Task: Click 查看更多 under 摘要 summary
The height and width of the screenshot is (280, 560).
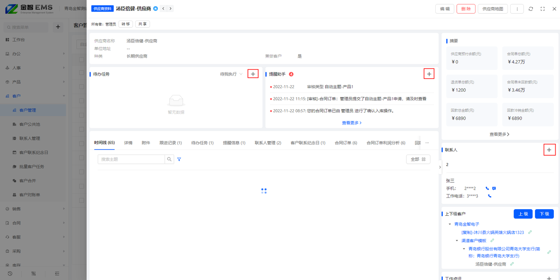Action: tap(500, 134)
